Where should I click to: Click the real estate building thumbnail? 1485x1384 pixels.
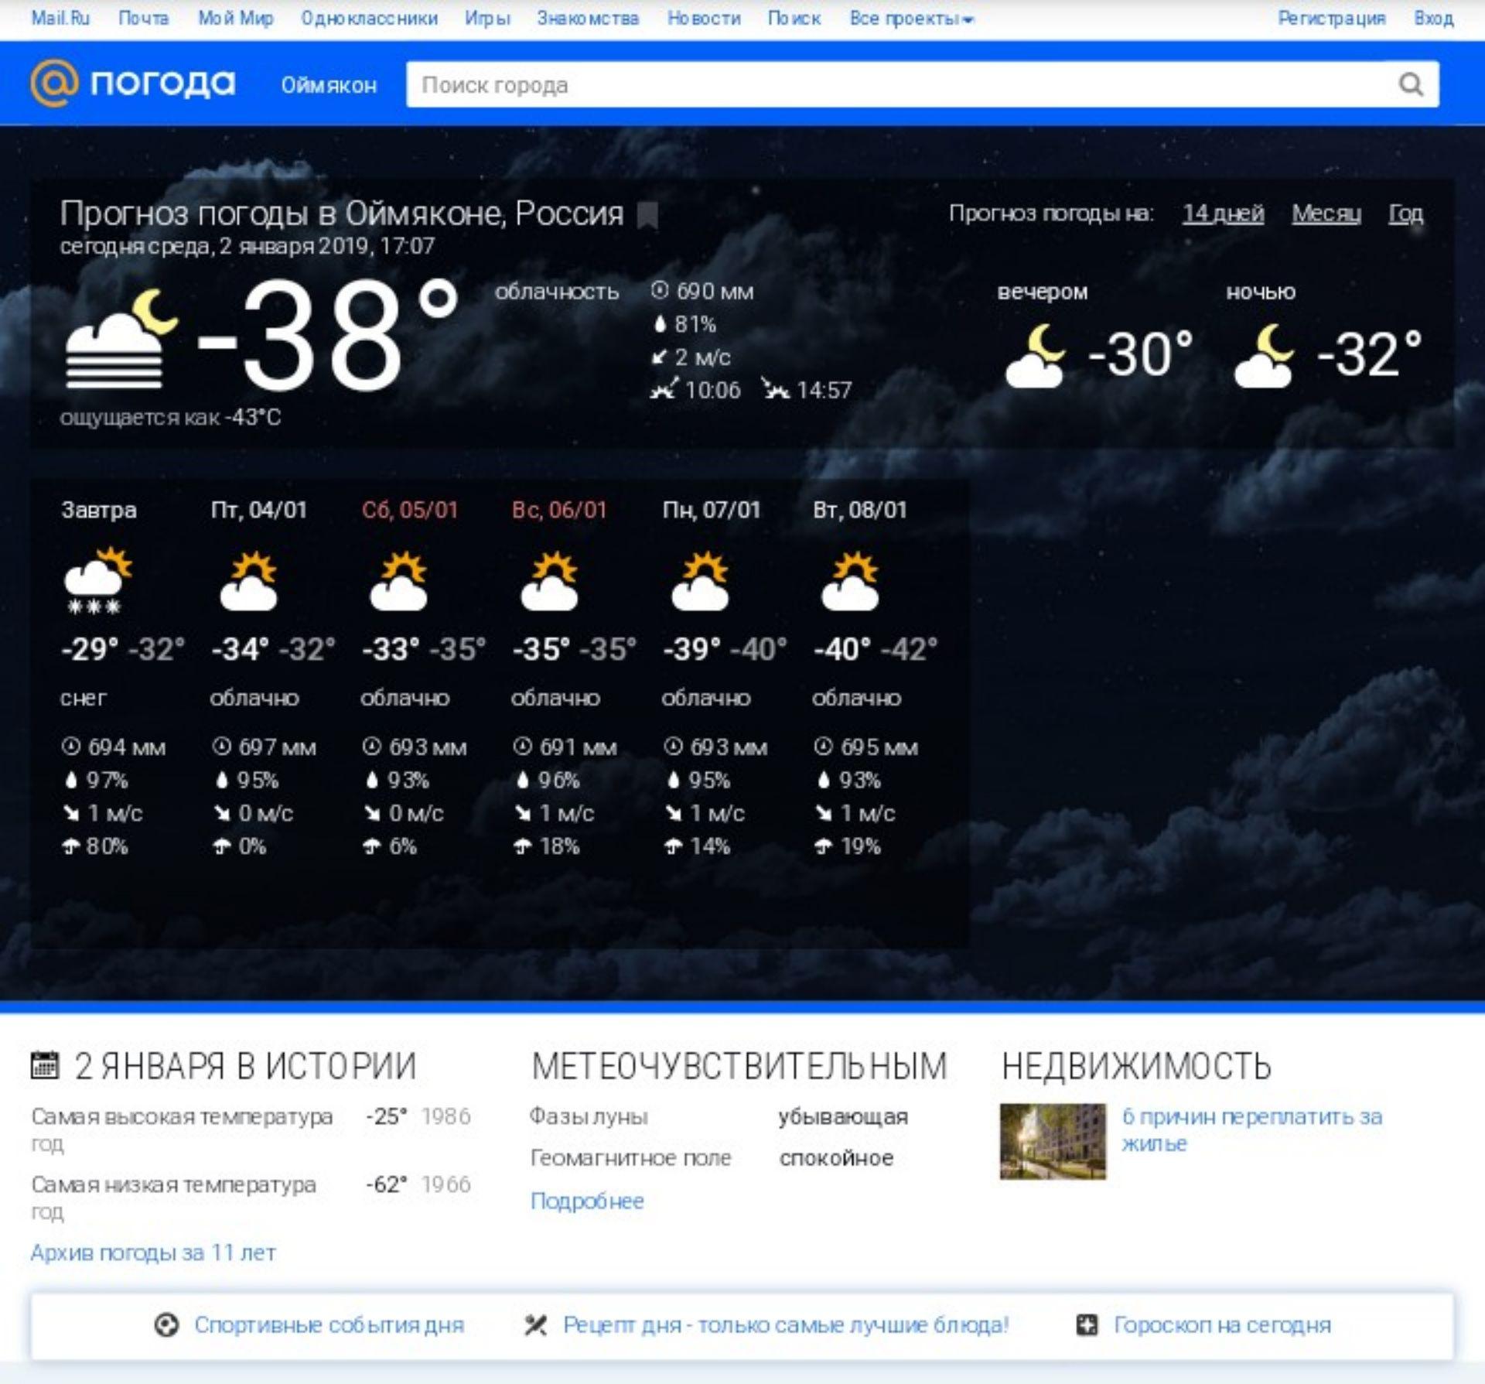pyautogui.click(x=1052, y=1141)
